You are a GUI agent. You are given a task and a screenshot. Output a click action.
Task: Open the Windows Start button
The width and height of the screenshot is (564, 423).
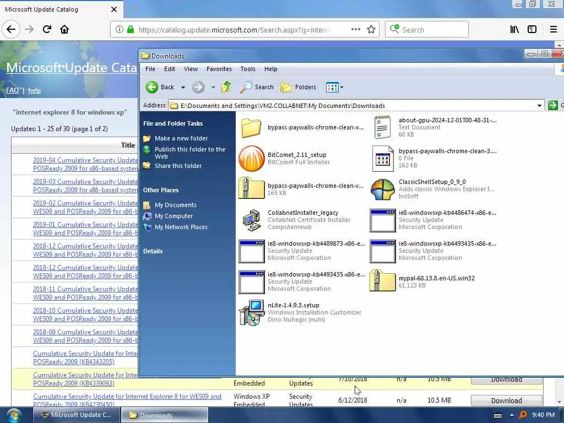13,415
